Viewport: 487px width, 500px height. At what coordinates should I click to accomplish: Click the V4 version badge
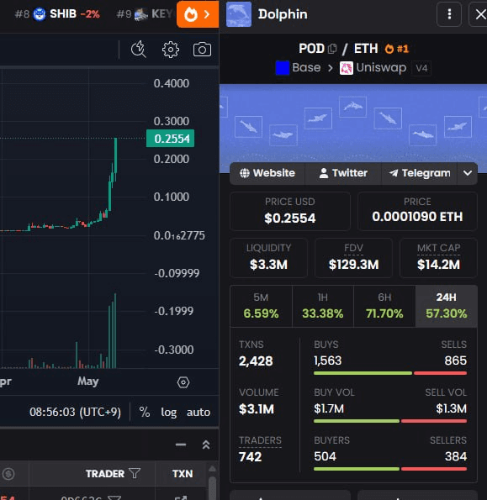point(421,68)
